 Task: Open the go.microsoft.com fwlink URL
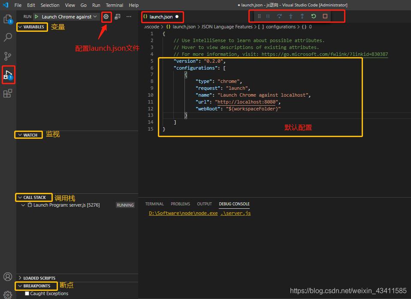pos(324,54)
